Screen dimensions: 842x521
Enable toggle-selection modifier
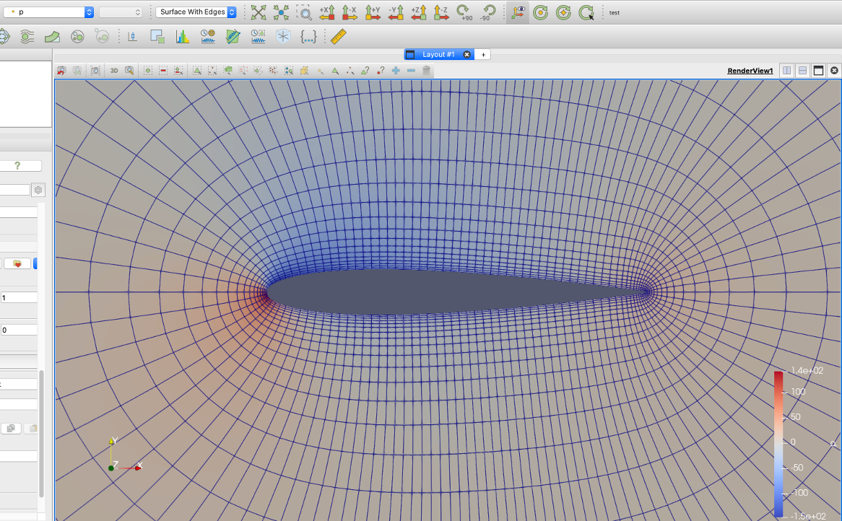pyautogui.click(x=178, y=70)
